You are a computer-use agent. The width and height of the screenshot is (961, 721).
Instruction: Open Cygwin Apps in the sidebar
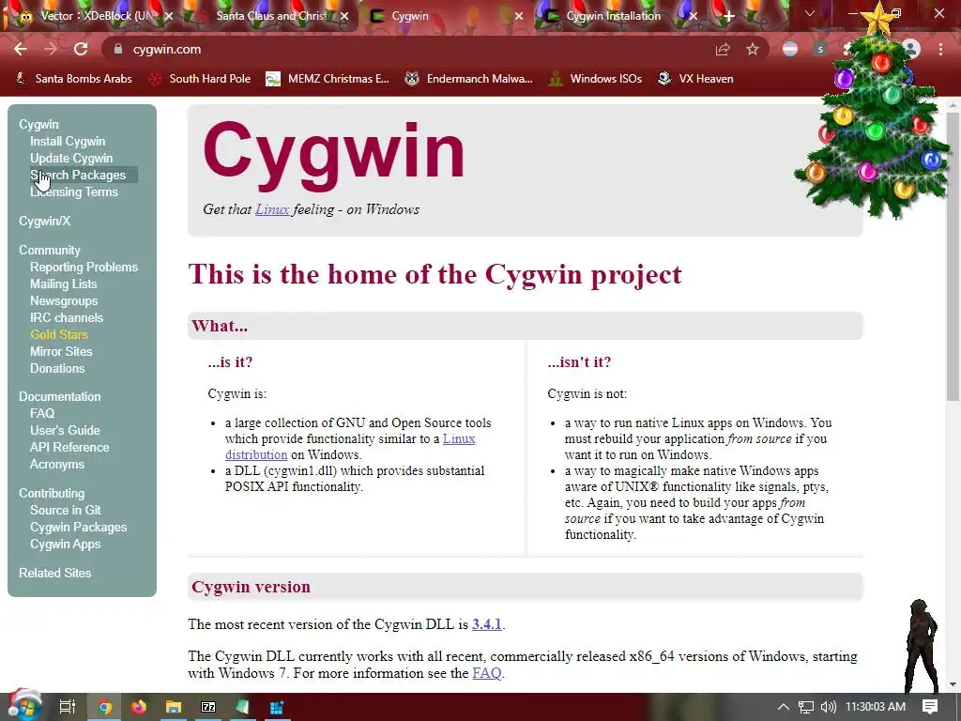pyautogui.click(x=66, y=544)
